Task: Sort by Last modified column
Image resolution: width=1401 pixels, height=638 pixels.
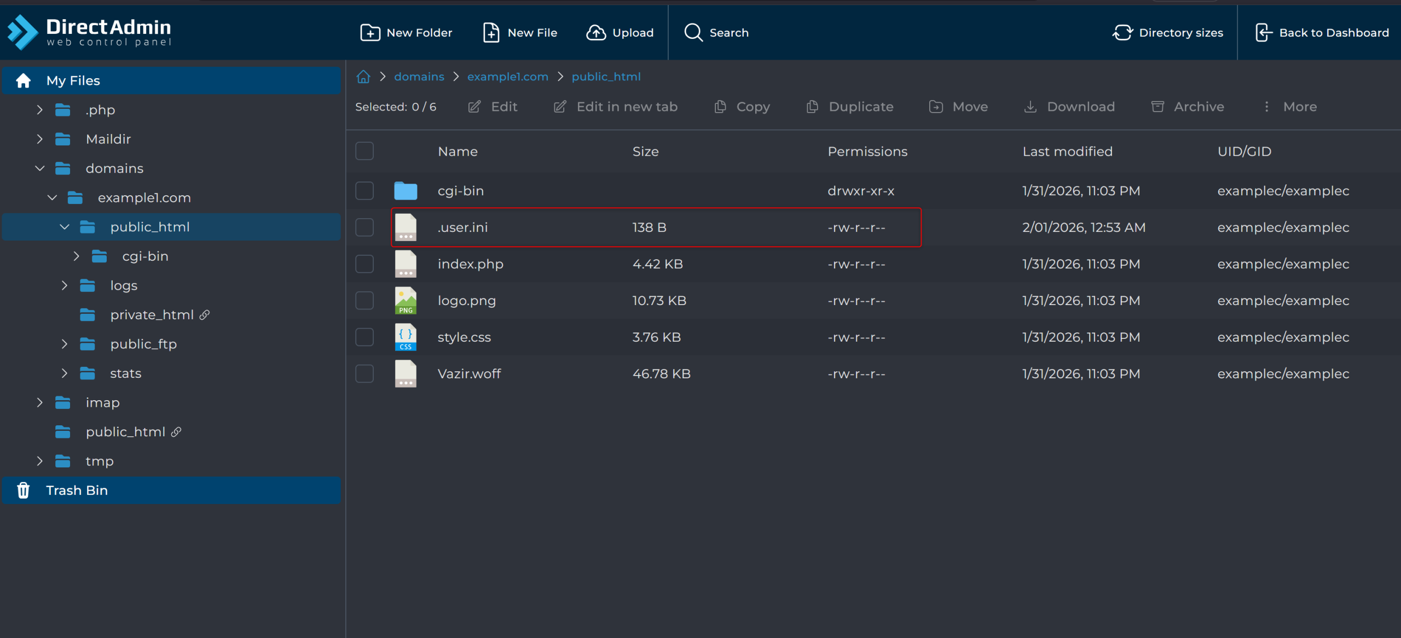Action: (1067, 151)
